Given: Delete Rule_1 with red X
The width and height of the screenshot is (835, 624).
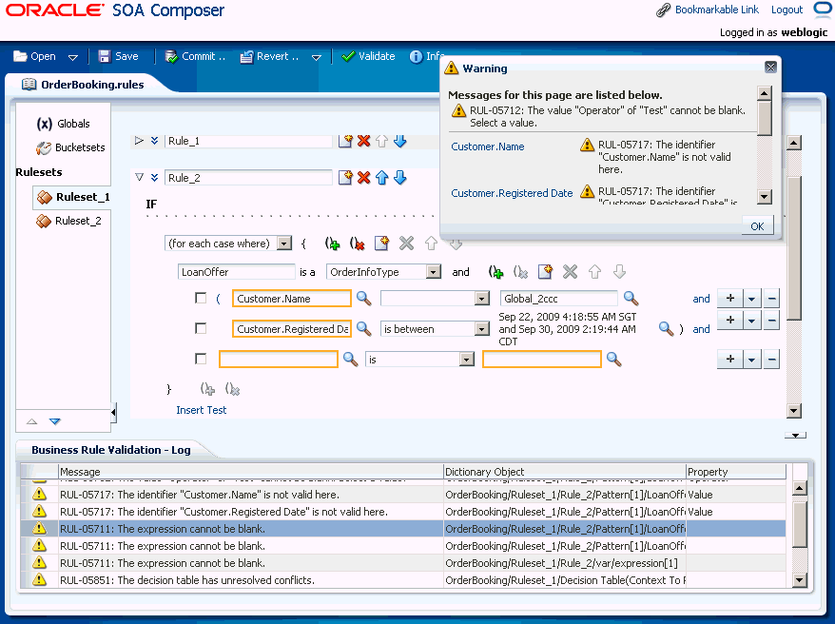Looking at the screenshot, I should pos(363,141).
